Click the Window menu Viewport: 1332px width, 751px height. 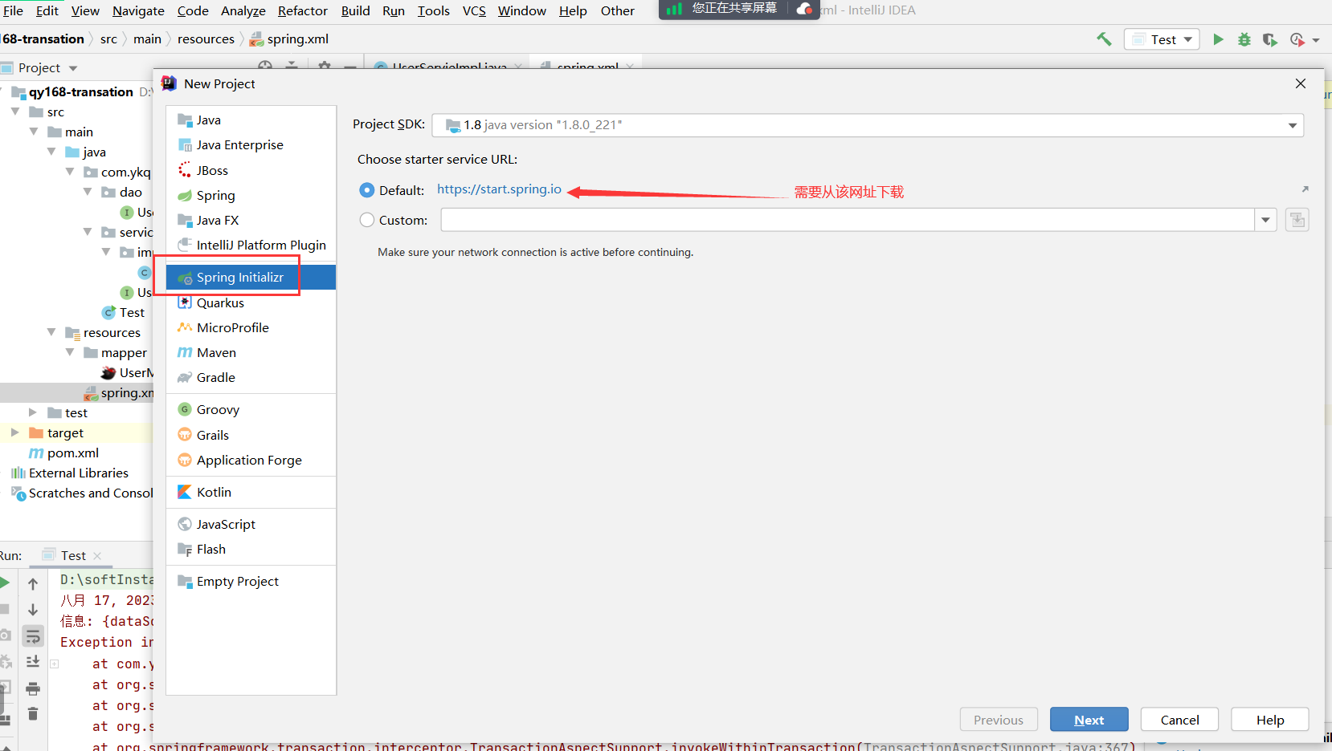click(x=521, y=10)
